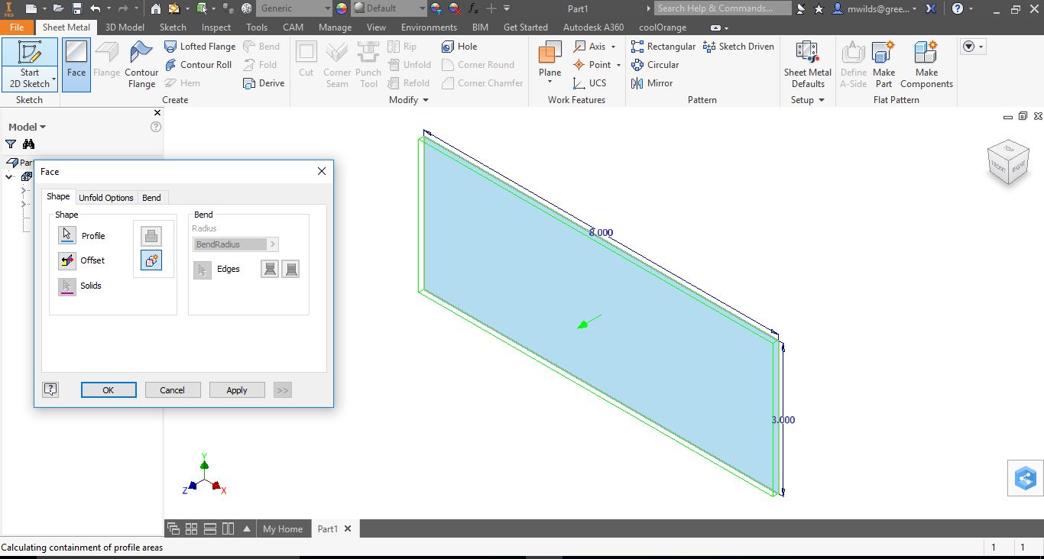Open Sheet Metal Defaults
Viewport: 1044px width, 559px height.
click(808, 63)
